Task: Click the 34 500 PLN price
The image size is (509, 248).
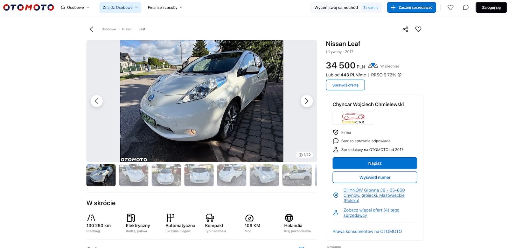Action: click(345, 65)
